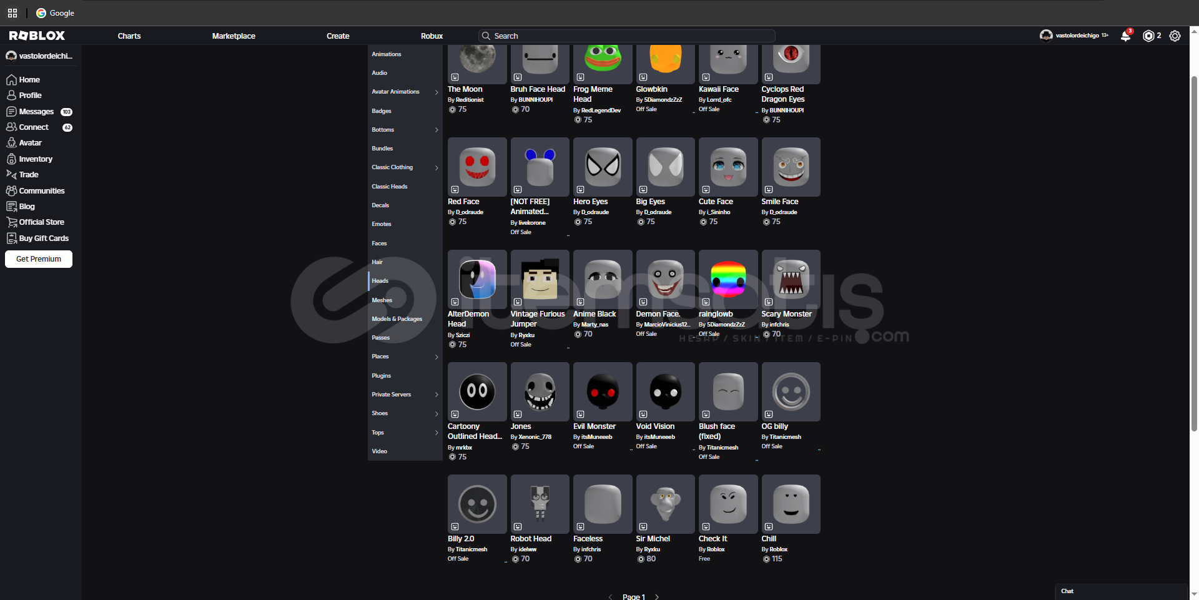
Task: Open creator link BUNNIHOUPI under Bruh Face Head
Action: click(x=535, y=100)
